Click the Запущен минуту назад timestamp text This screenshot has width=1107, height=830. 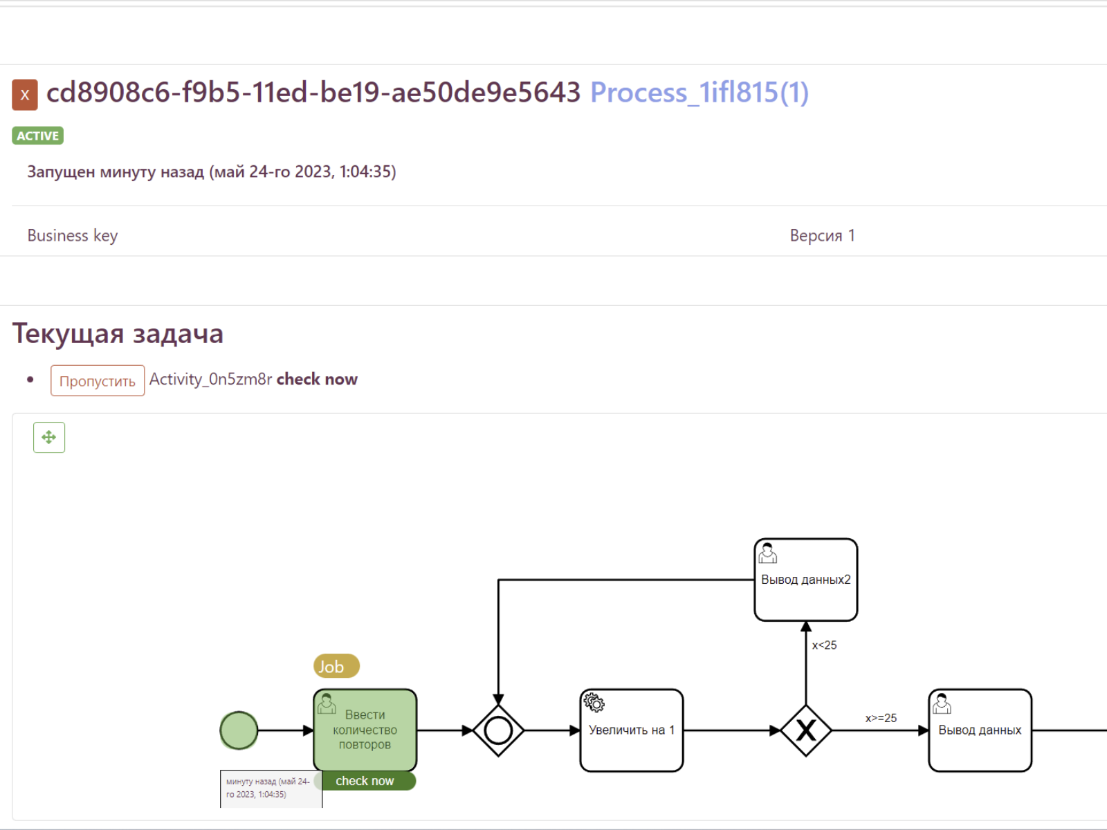(212, 172)
